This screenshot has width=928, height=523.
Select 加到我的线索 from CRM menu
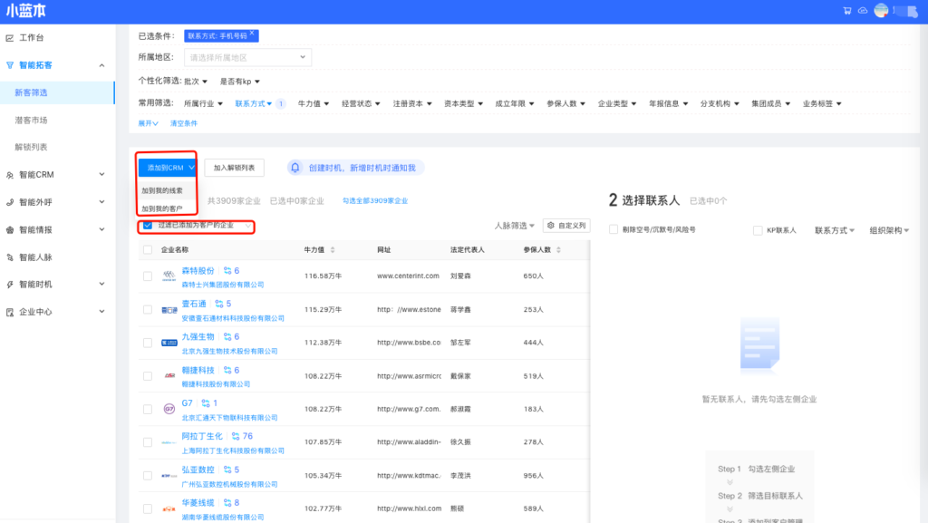162,190
